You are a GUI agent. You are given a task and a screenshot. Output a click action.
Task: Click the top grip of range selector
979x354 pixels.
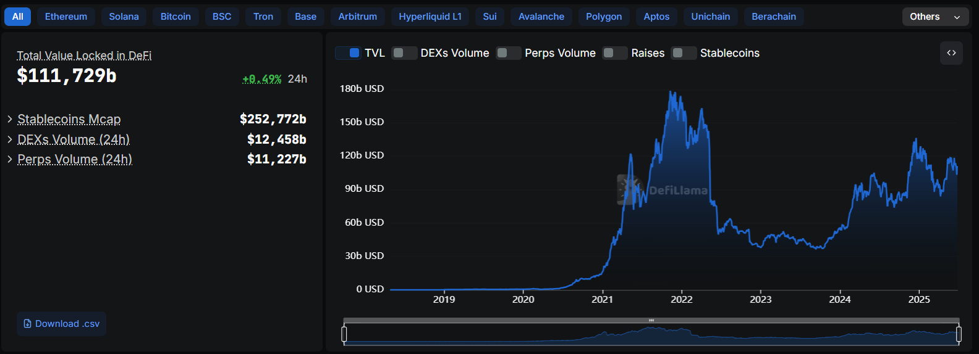(651, 320)
